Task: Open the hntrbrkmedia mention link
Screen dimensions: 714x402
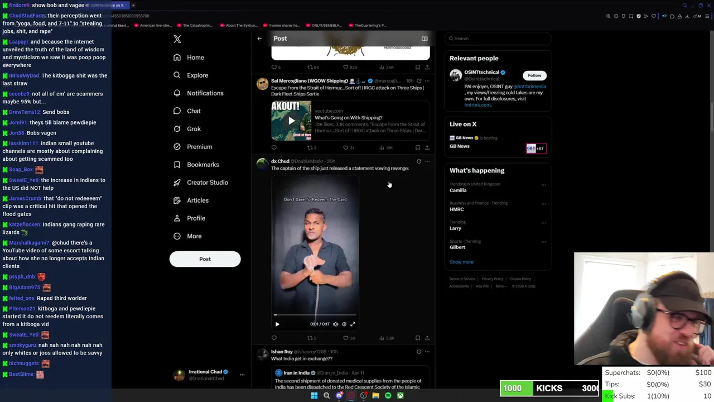Action: click(x=529, y=87)
